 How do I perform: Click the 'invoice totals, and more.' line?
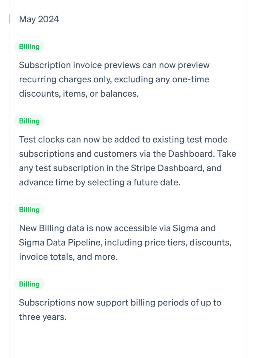68,257
